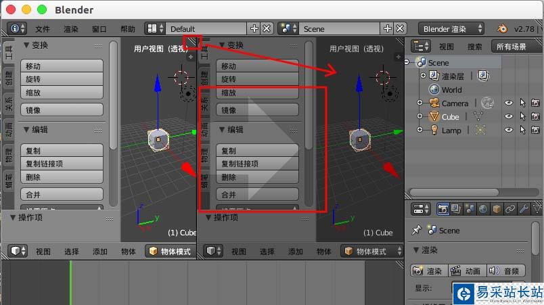Toggle Camera selectability cursor icon
Image resolution: width=544 pixels, height=305 pixels.
(522, 103)
